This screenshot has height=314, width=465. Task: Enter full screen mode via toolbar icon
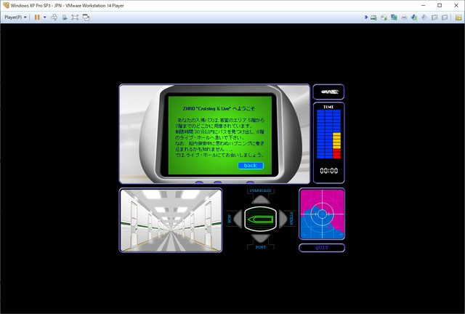point(75,17)
